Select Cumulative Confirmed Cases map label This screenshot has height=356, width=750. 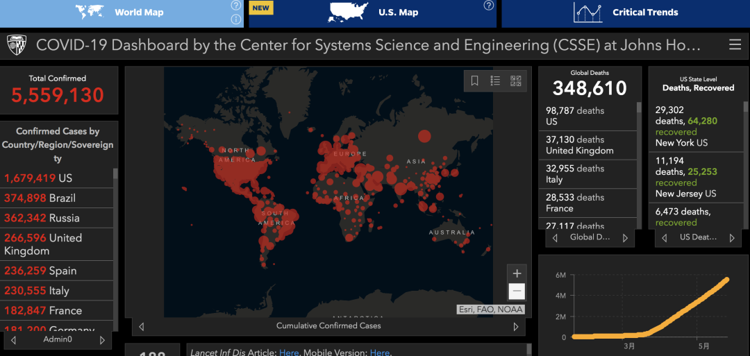[328, 326]
